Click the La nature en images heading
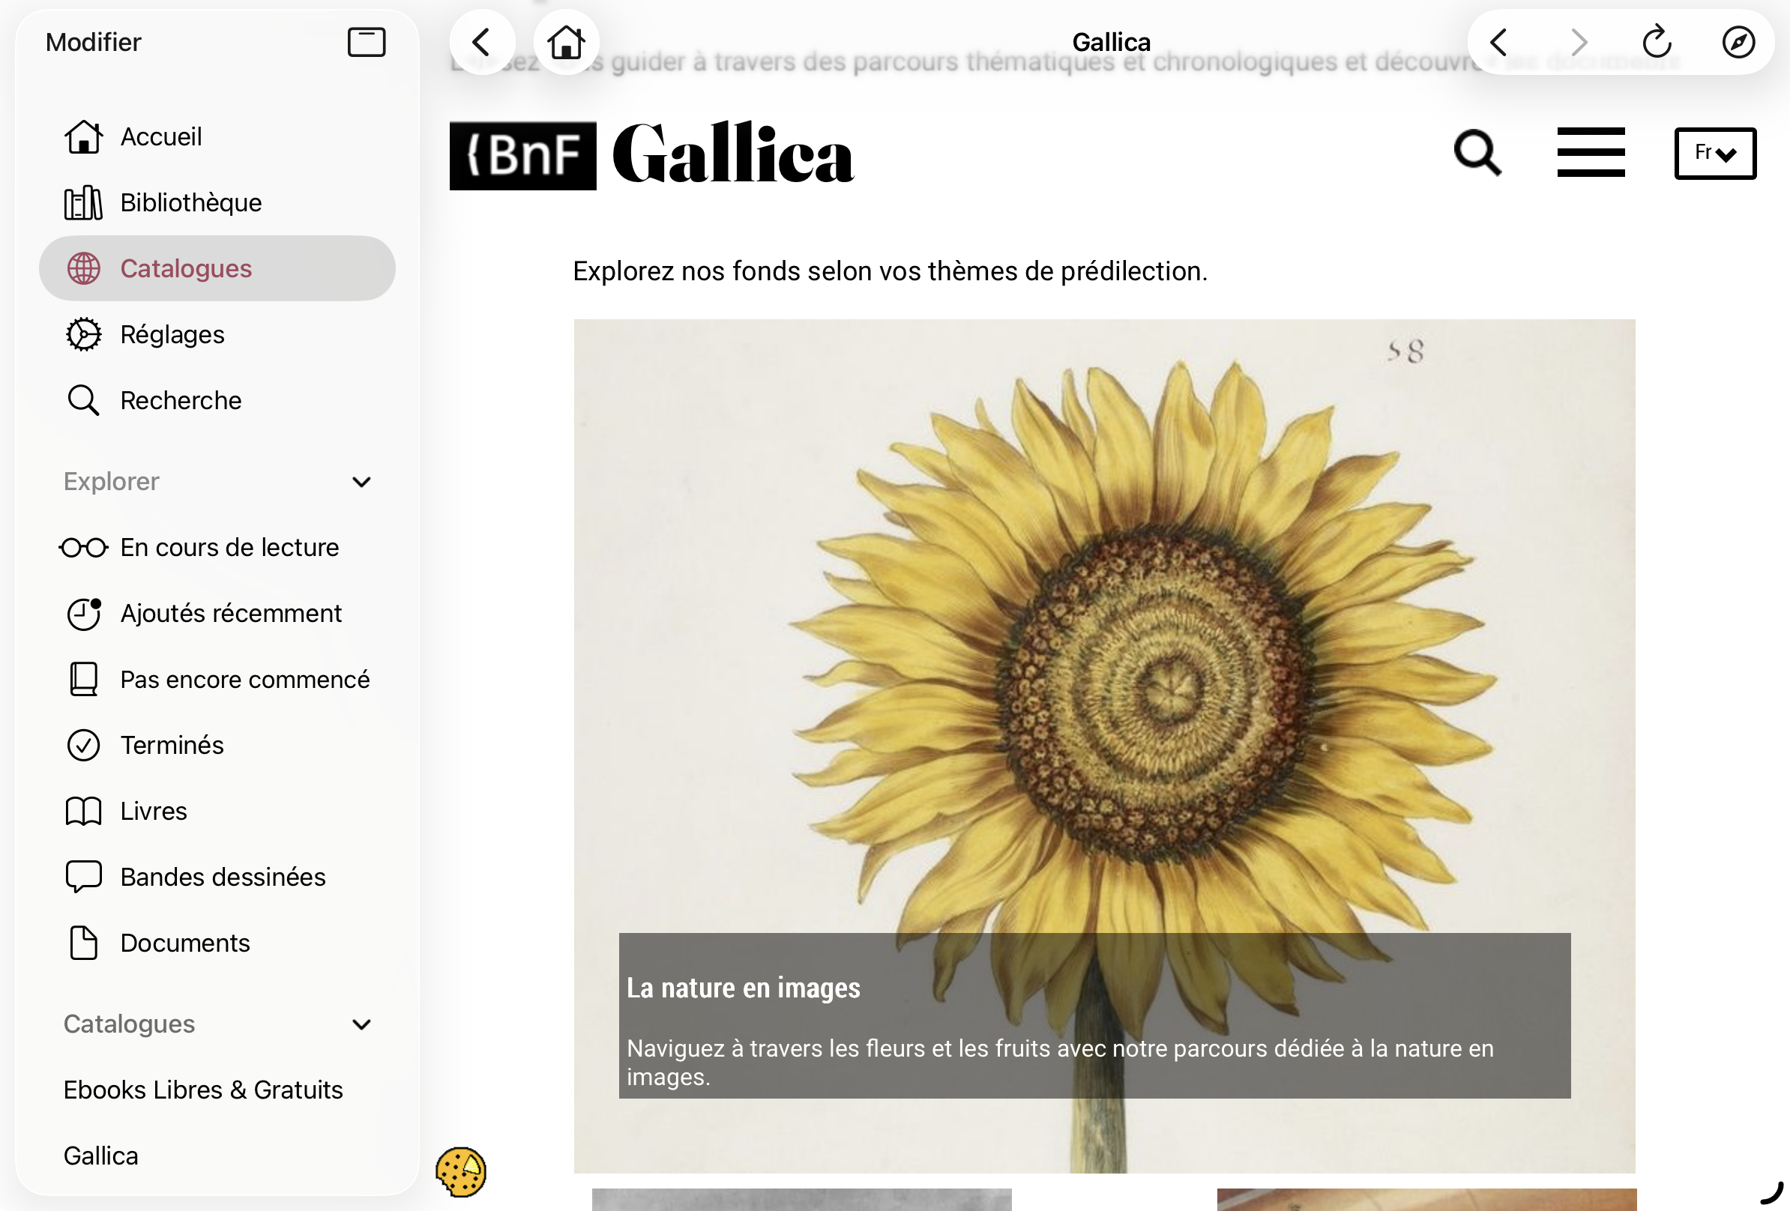The width and height of the screenshot is (1790, 1211). click(x=744, y=988)
